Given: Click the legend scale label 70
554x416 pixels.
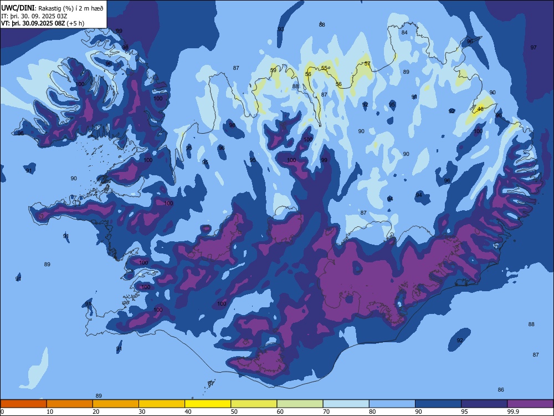Looking at the screenshot, I should pos(326,412).
